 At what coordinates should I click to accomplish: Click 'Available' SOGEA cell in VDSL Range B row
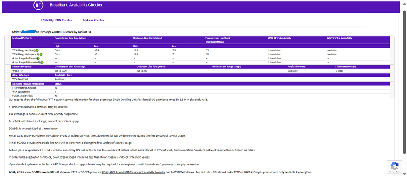332,54
